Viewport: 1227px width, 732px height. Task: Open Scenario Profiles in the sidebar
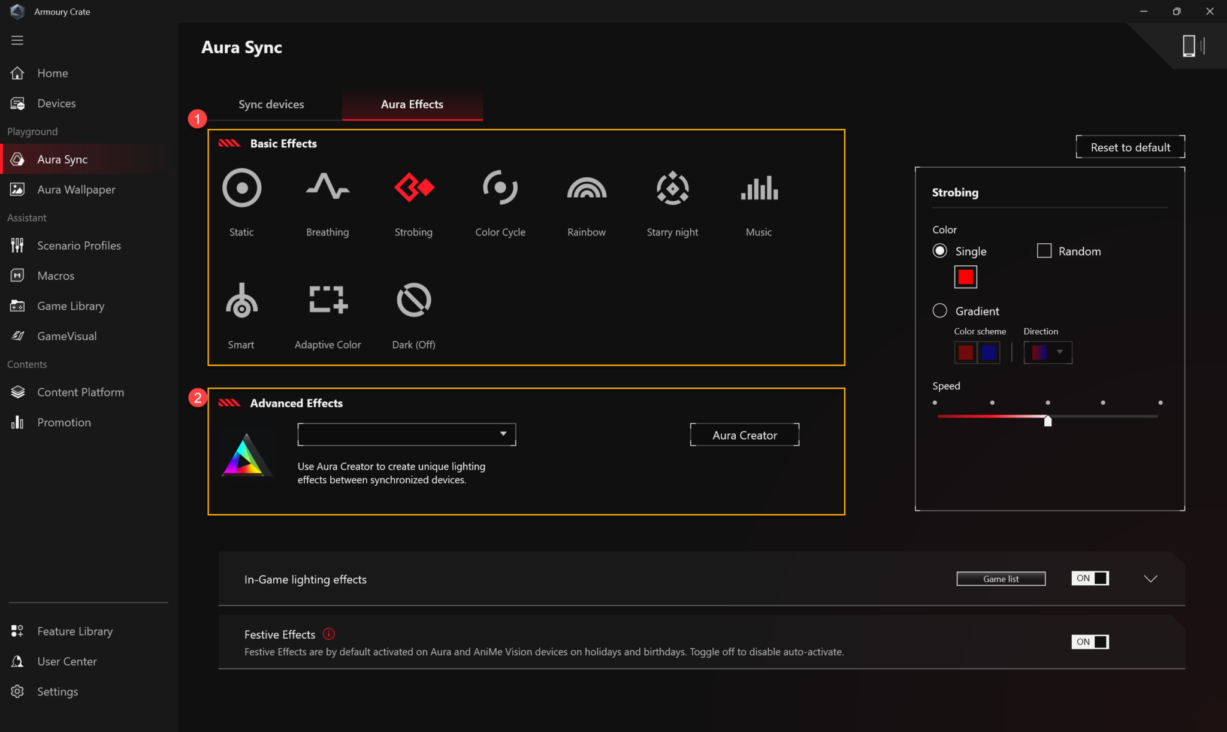coord(78,245)
